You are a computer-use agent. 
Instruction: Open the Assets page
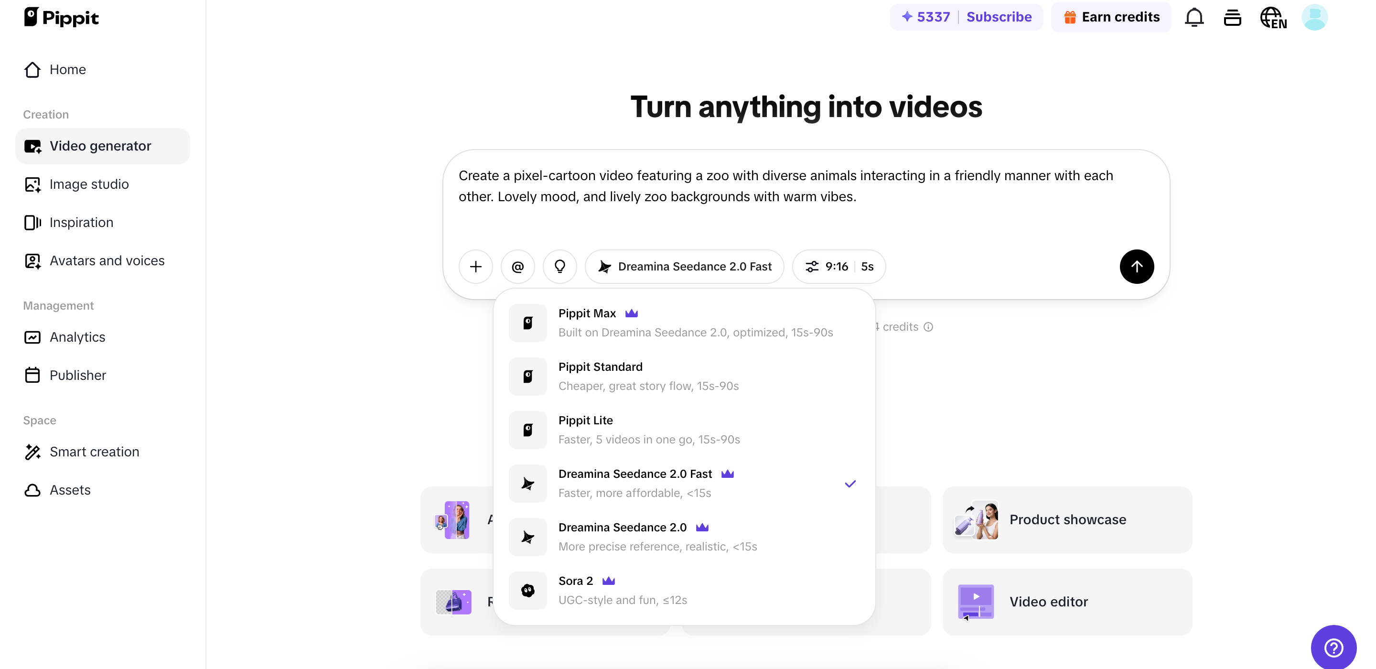coord(70,490)
